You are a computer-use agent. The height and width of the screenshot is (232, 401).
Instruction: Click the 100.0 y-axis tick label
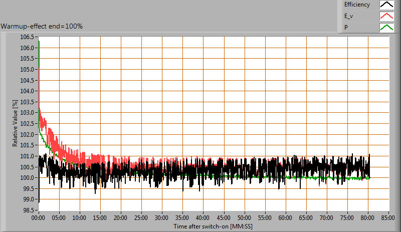click(27, 178)
